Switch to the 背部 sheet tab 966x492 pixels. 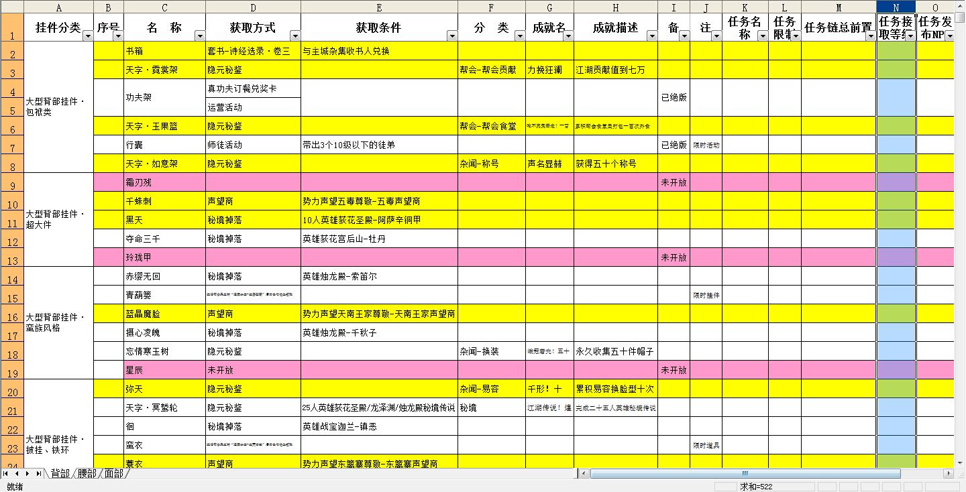coord(60,473)
